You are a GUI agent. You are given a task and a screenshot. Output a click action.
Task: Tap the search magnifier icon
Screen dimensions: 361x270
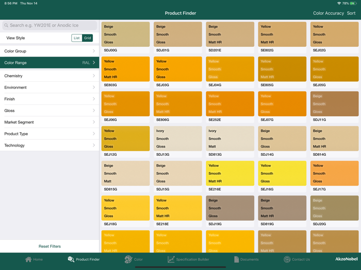click(x=6, y=25)
